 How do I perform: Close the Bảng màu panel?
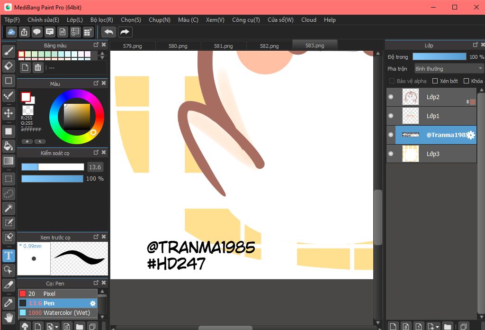(104, 45)
